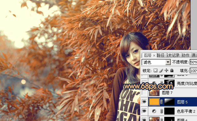Select the 图层 7 thumbnail

coord(154,93)
